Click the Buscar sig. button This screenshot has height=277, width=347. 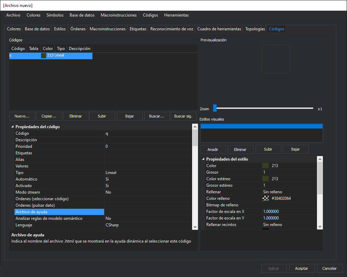[x=183, y=116]
